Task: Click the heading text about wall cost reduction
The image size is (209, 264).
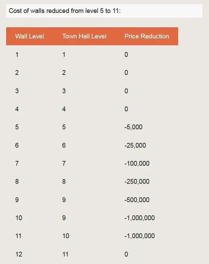Action: [65, 11]
